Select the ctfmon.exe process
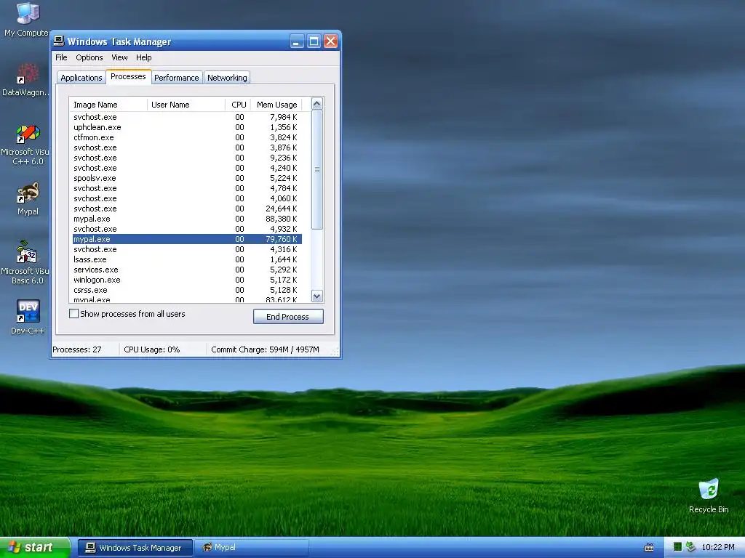The image size is (745, 558). pyautogui.click(x=187, y=137)
